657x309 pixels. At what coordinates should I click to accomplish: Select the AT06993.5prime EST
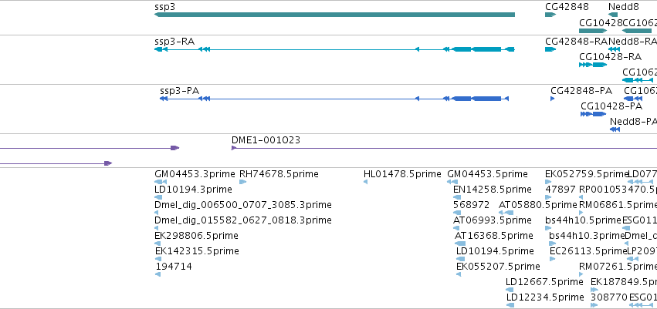[x=456, y=228]
